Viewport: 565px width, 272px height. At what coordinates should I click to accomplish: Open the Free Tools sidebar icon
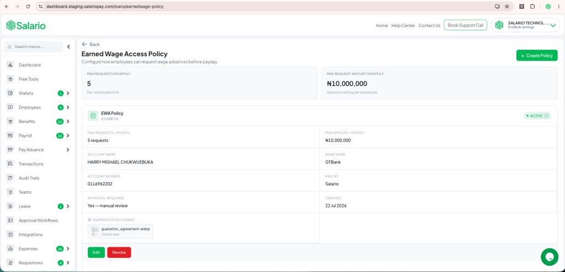point(10,79)
